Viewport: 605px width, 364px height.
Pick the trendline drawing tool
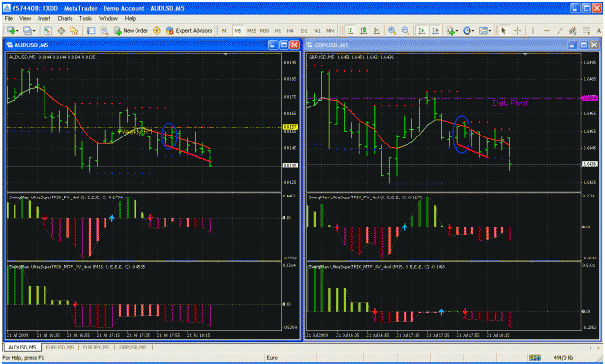[x=560, y=30]
